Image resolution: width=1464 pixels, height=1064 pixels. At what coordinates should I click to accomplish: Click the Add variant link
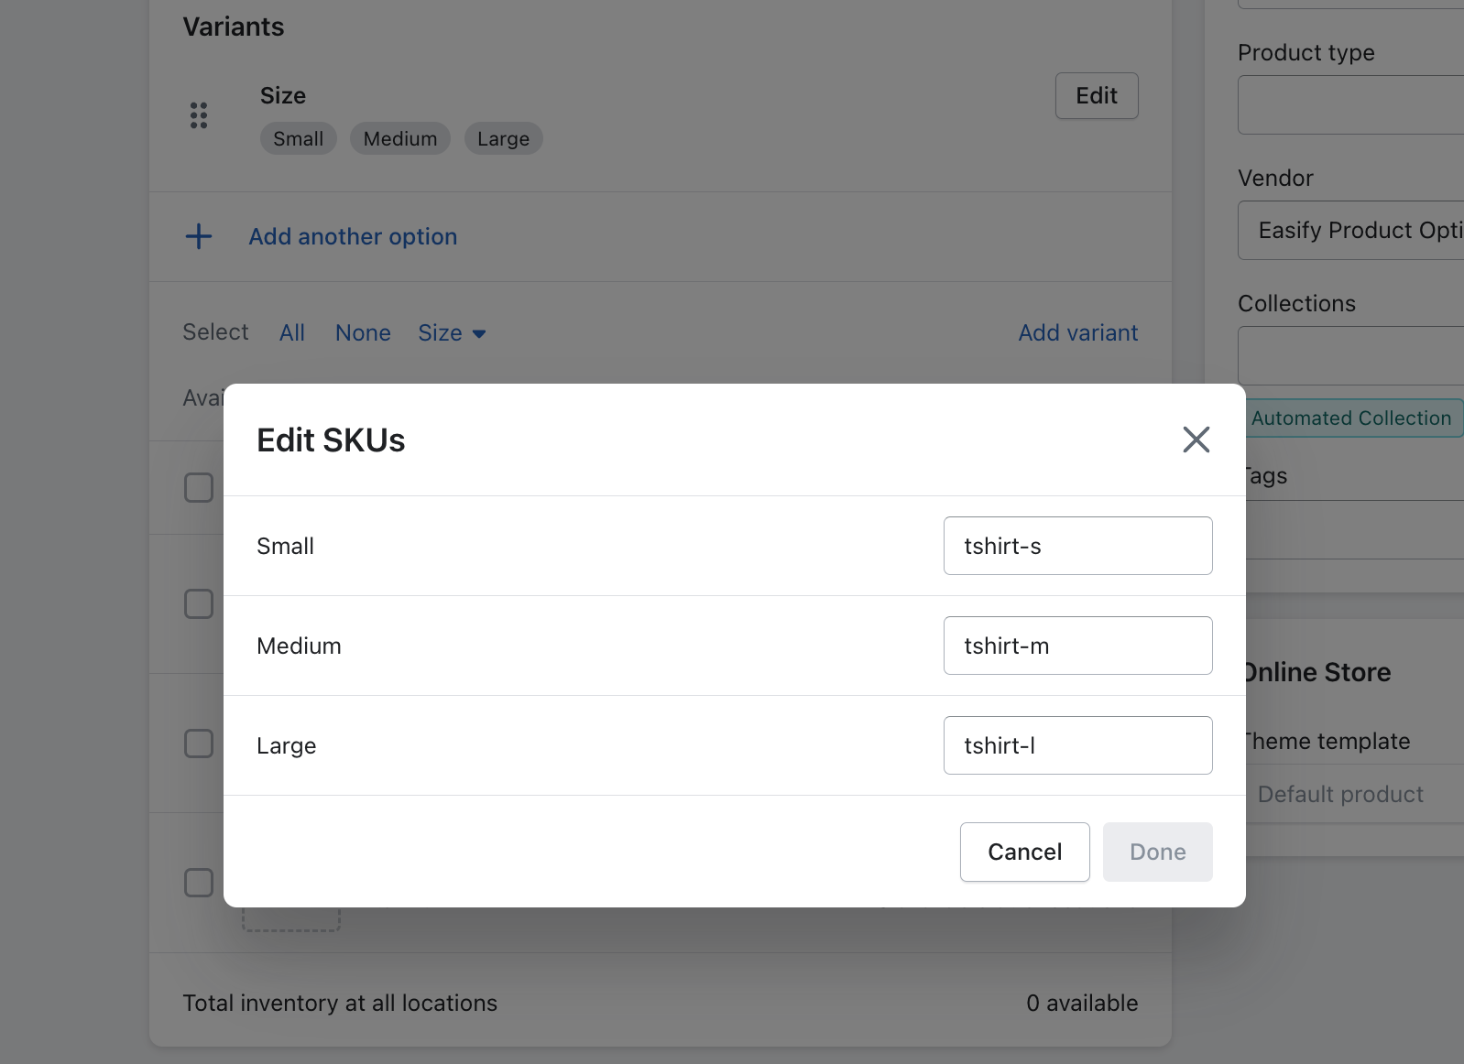click(x=1077, y=333)
